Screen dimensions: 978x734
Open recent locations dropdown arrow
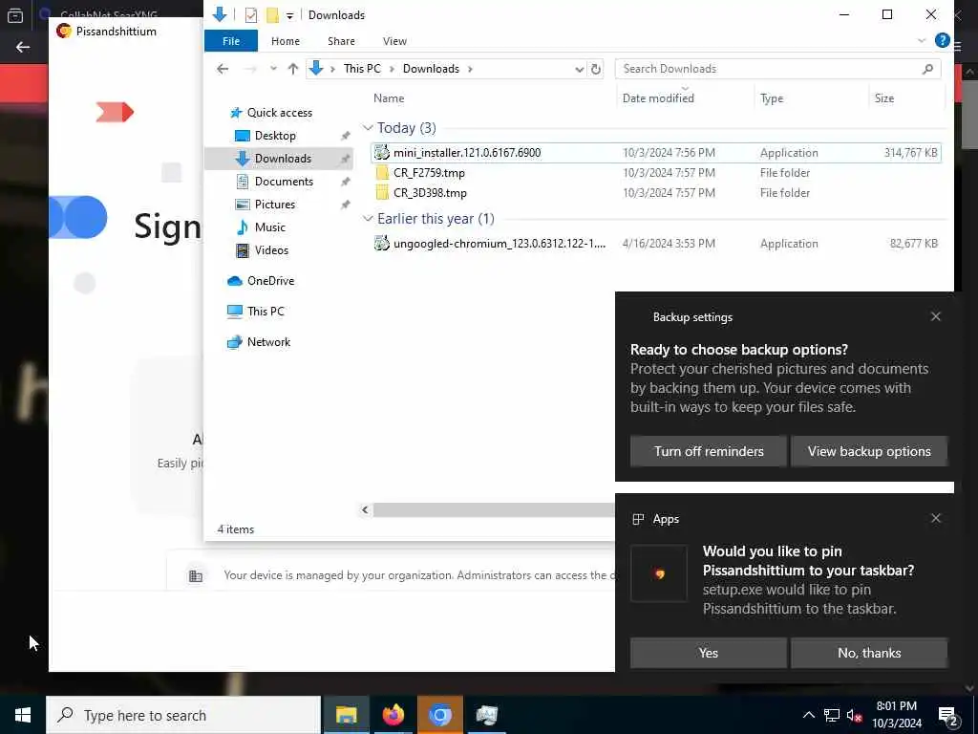[x=273, y=69]
